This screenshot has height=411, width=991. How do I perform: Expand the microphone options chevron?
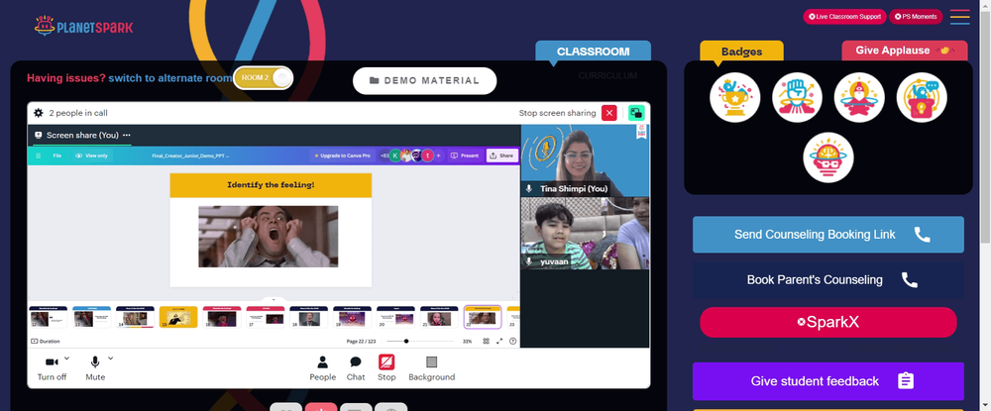click(111, 358)
